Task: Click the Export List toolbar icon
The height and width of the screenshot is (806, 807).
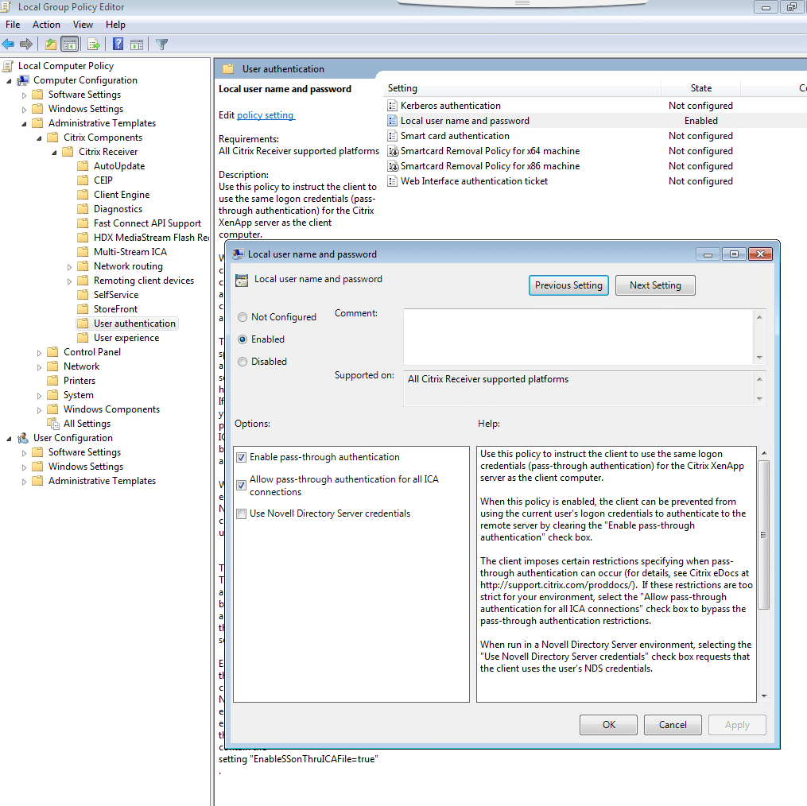Action: click(x=94, y=45)
